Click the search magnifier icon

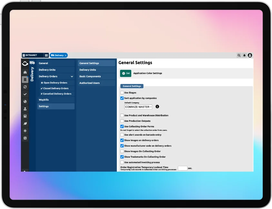[x=239, y=55]
